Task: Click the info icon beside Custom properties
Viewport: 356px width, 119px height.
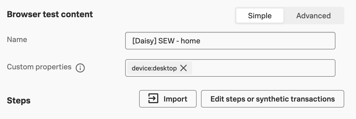Action: 80,68
